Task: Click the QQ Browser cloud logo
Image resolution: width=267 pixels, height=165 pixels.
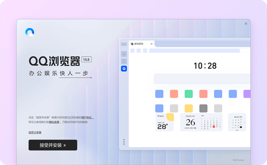Action: (x=30, y=32)
